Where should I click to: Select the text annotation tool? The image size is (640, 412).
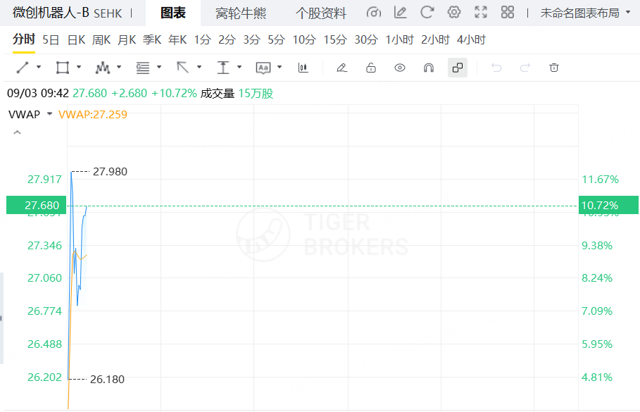pos(263,68)
